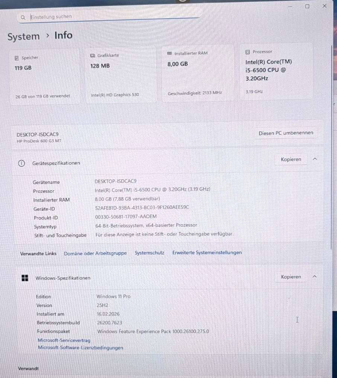Click the '64-Bit-Betriebssystem' Systemtyp value
Image resolution: width=337 pixels, height=378 pixels.
146,225
